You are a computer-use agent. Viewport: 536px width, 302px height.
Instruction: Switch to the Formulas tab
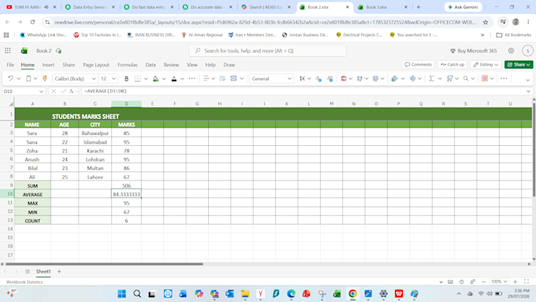128,65
